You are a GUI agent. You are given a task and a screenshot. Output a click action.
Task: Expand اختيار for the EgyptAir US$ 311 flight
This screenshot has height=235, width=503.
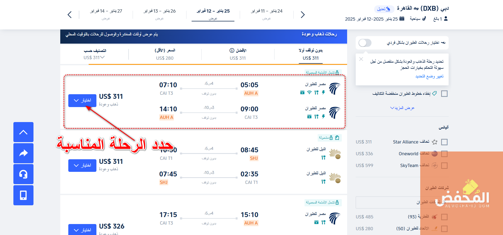click(x=82, y=100)
